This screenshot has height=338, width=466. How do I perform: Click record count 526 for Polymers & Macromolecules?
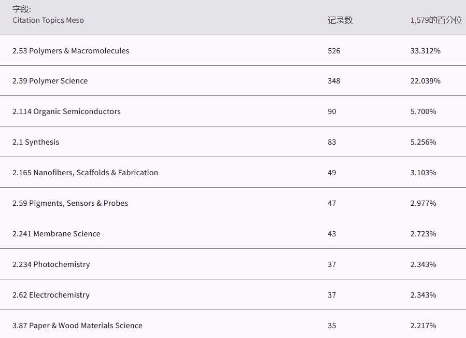[334, 51]
